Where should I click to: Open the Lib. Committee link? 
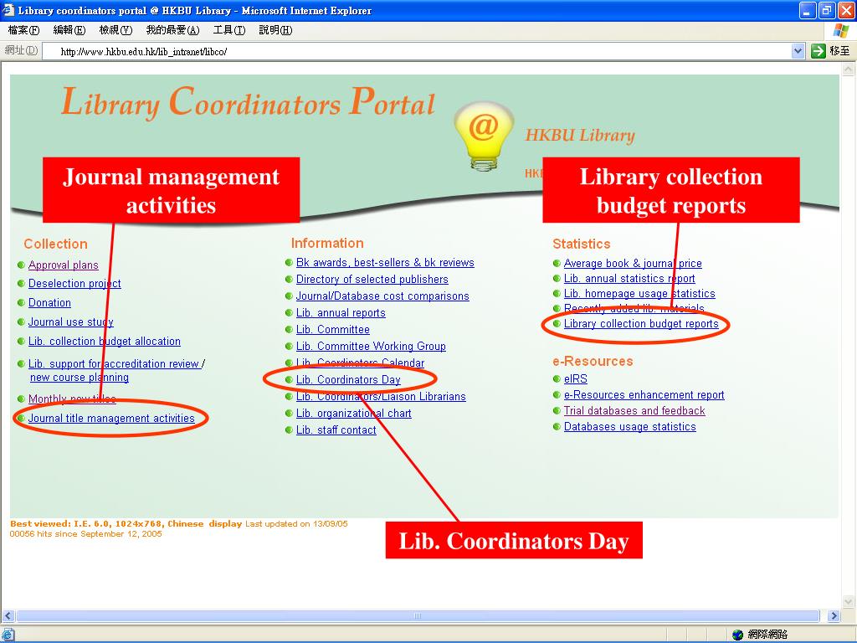click(333, 330)
